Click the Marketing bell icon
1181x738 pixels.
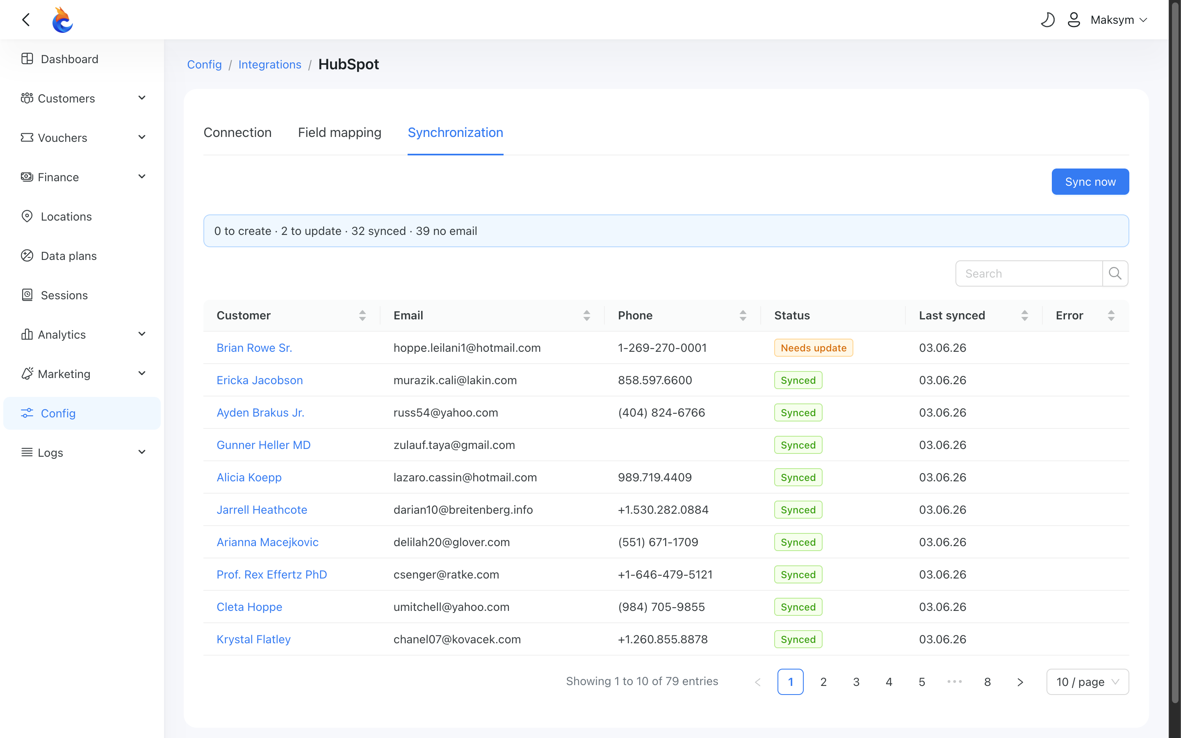tap(27, 374)
